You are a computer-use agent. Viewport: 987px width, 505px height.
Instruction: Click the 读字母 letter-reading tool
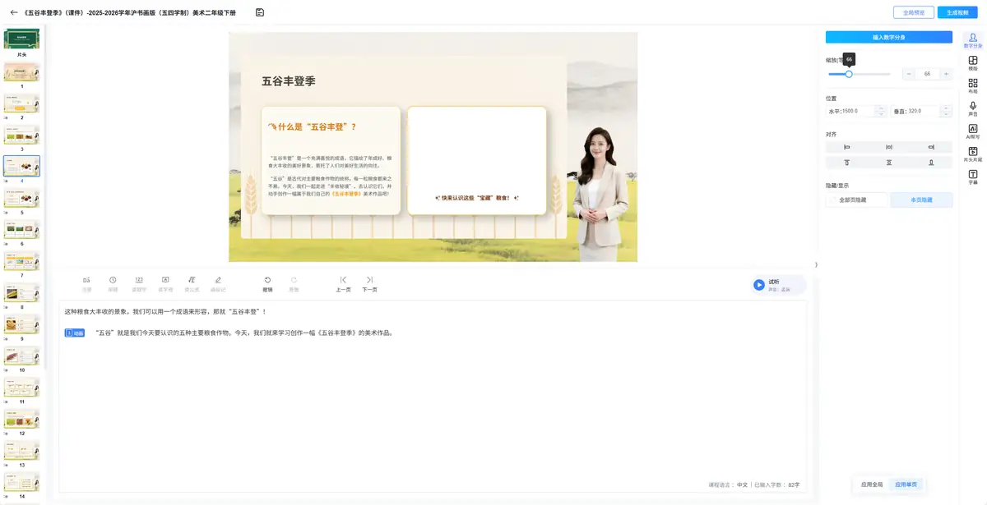[x=165, y=284]
